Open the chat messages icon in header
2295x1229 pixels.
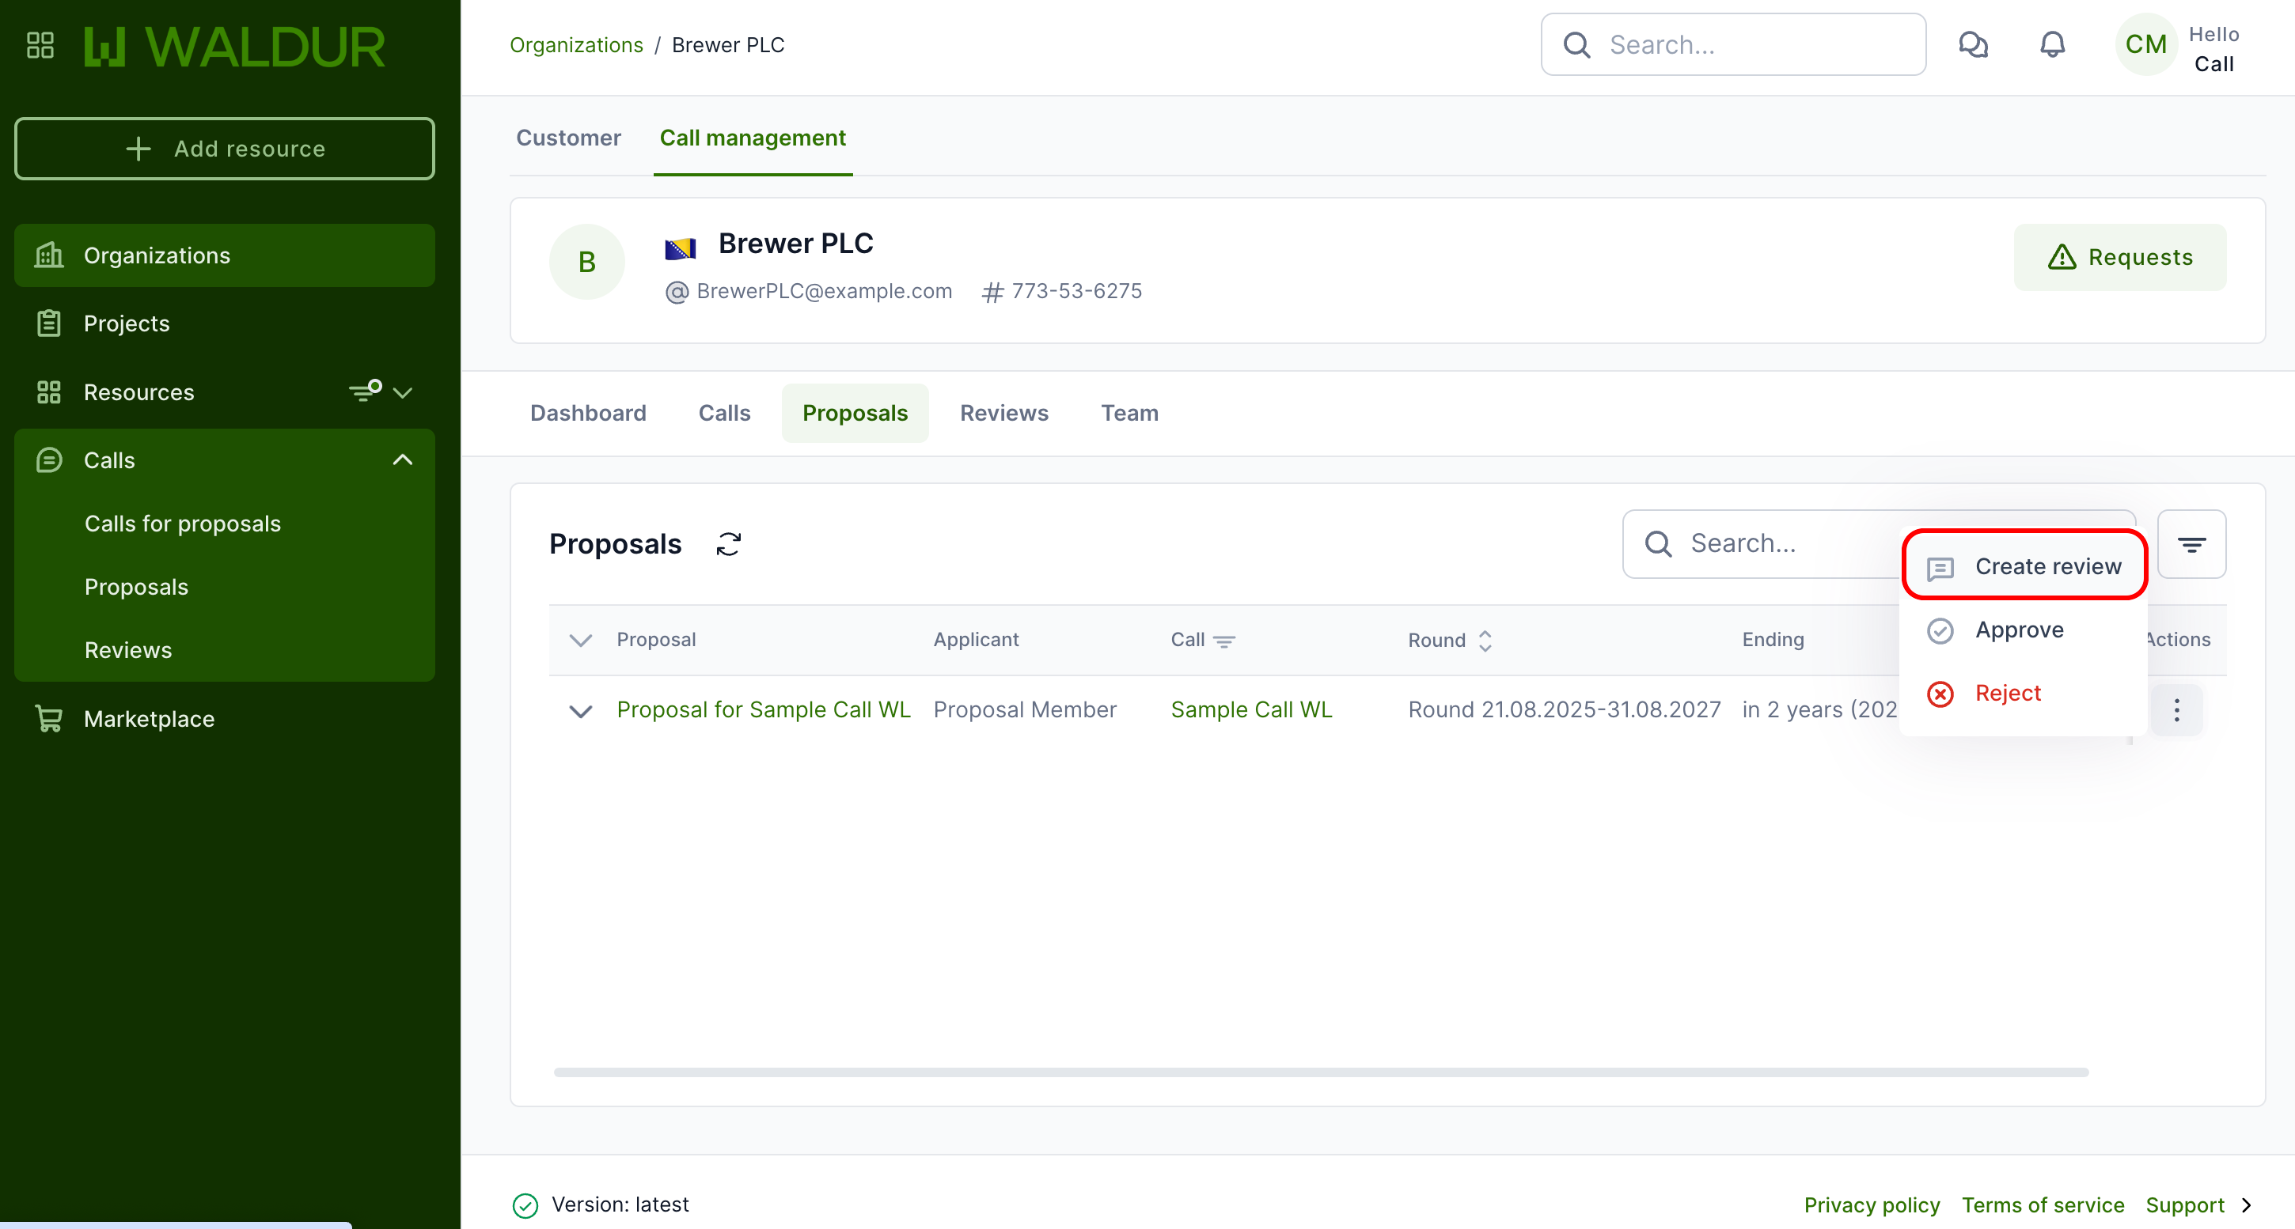point(1972,44)
